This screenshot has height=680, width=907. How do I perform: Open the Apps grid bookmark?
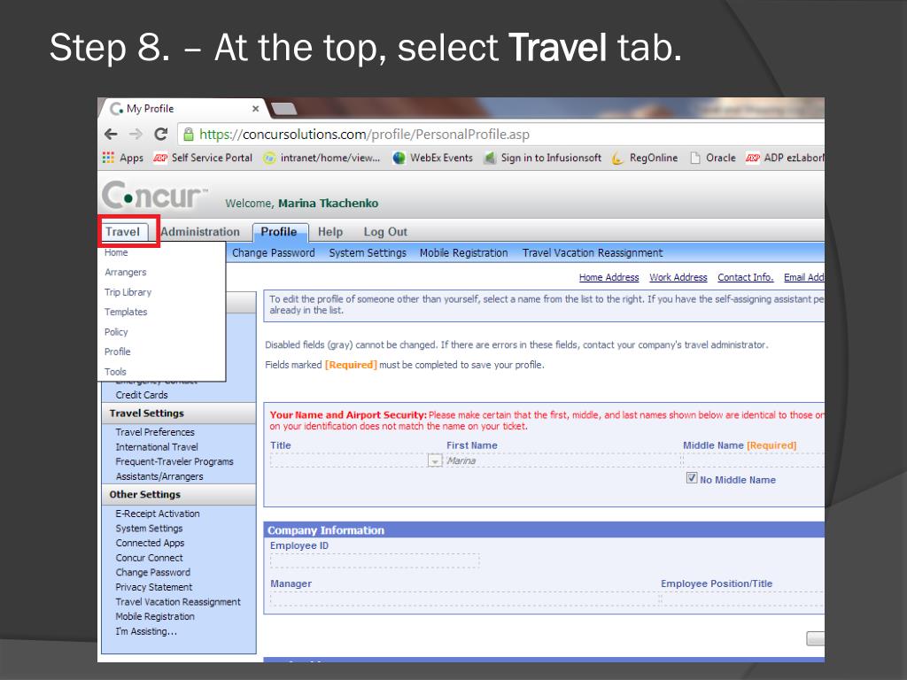point(122,158)
